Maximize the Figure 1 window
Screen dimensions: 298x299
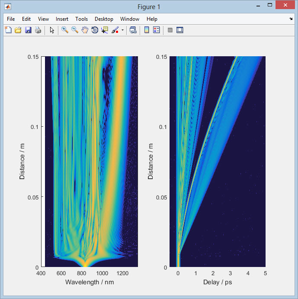click(x=270, y=5)
